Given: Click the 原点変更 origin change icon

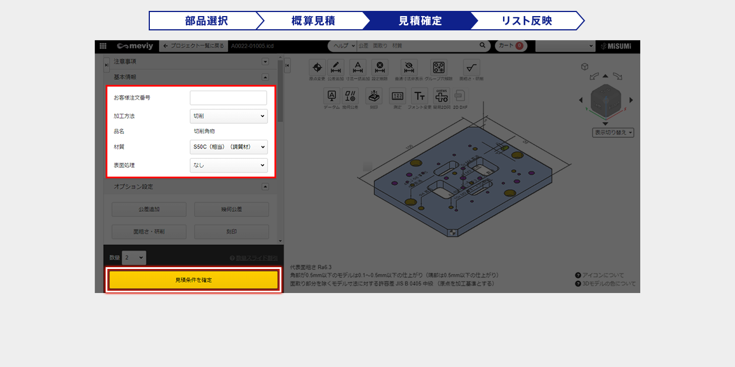Looking at the screenshot, I should 317,68.
